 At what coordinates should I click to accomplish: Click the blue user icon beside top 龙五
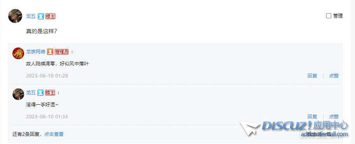(41, 16)
